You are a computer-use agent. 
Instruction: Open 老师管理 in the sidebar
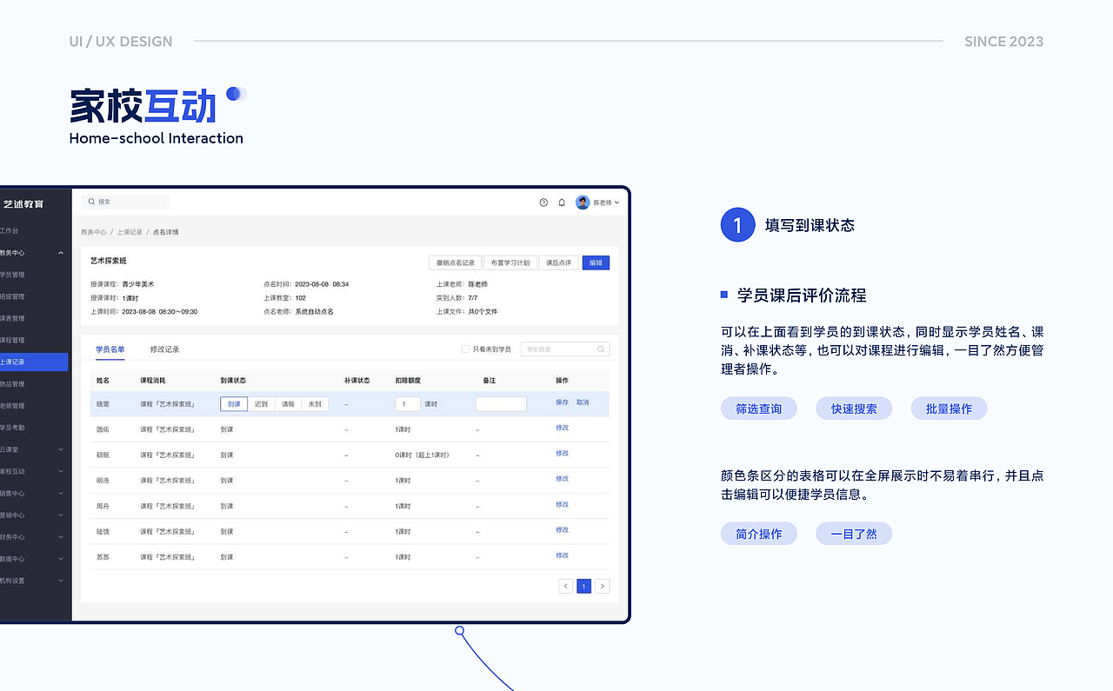click(12, 406)
